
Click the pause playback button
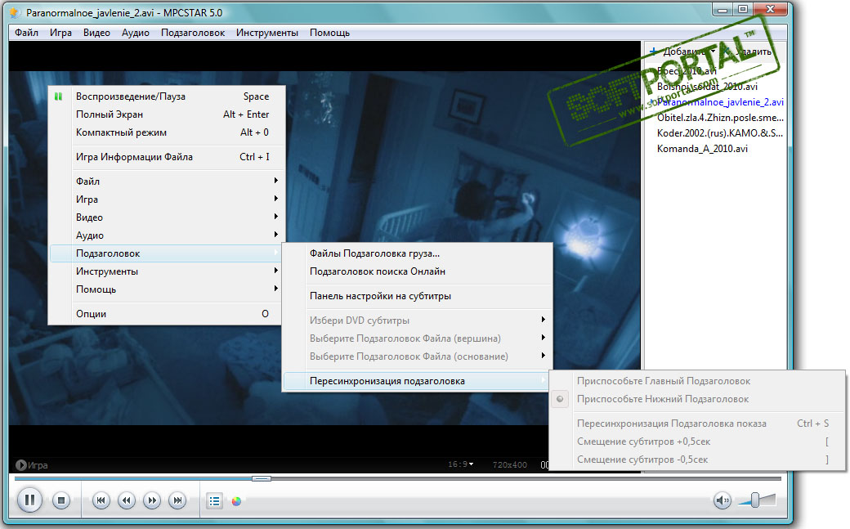29,500
